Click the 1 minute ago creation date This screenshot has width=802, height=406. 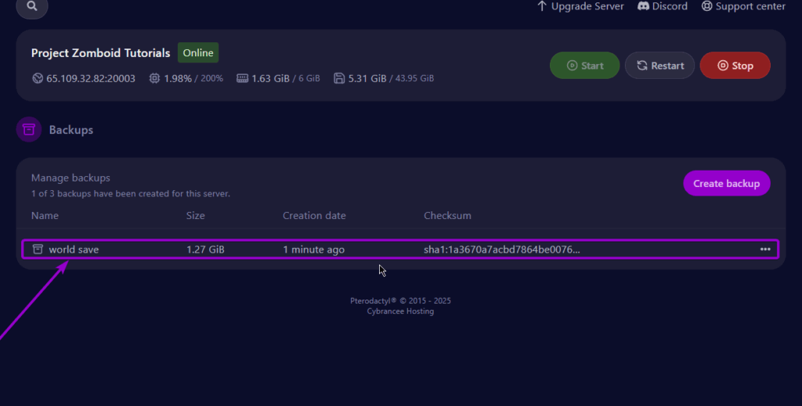313,250
